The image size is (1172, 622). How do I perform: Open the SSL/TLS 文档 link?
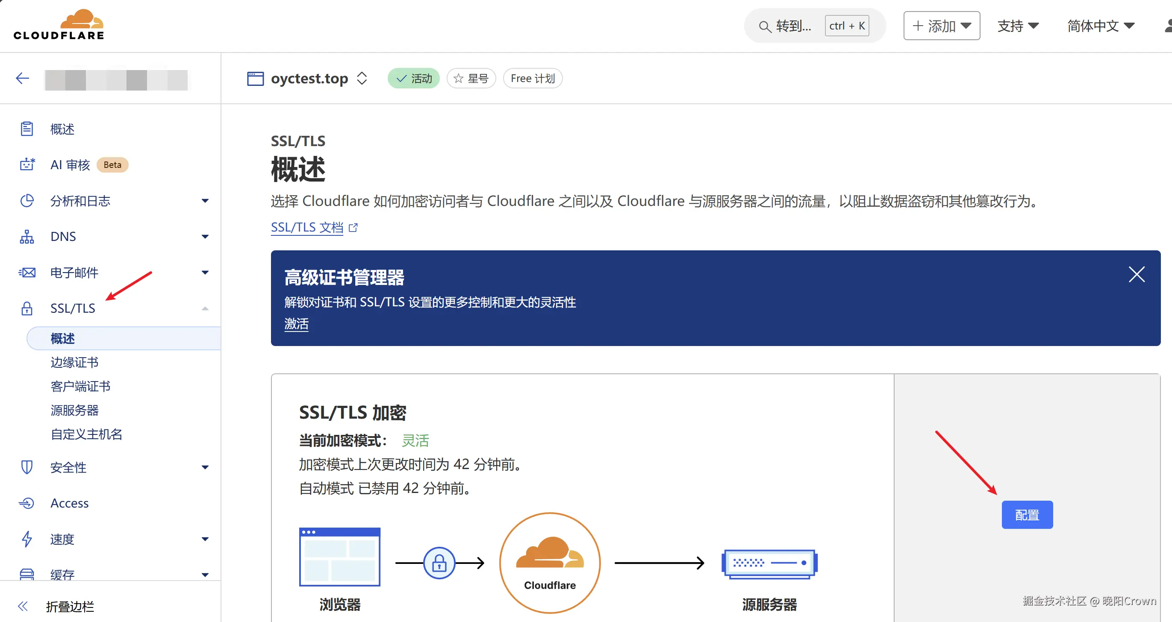click(x=307, y=227)
